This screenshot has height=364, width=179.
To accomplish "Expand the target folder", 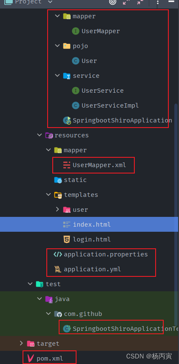I will [x=21, y=343].
